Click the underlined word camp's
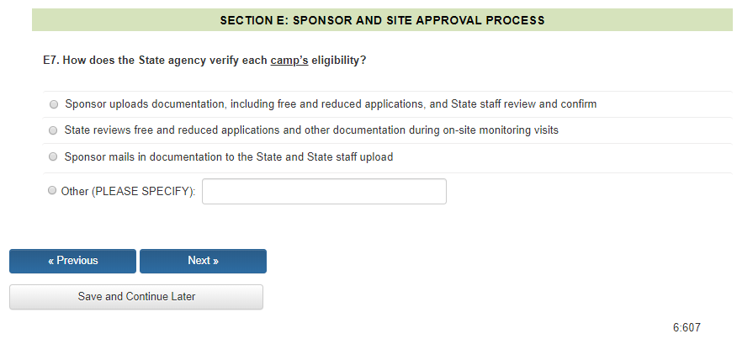Image resolution: width=737 pixels, height=339 pixels. tap(289, 61)
